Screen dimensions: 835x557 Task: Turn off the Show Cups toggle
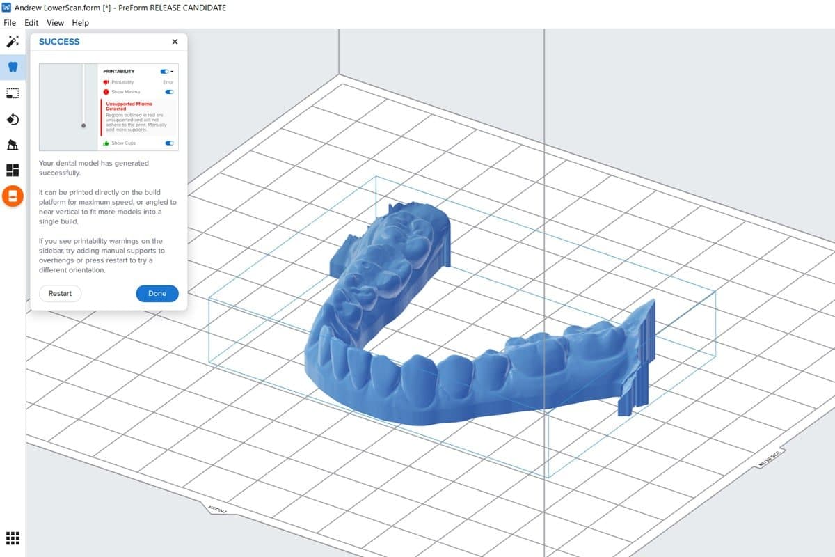point(168,143)
